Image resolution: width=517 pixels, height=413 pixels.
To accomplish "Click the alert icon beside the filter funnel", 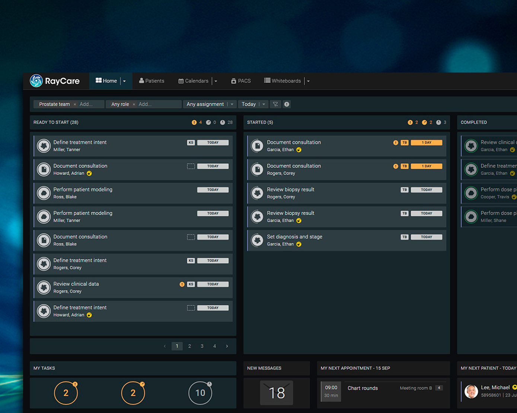I will (287, 104).
